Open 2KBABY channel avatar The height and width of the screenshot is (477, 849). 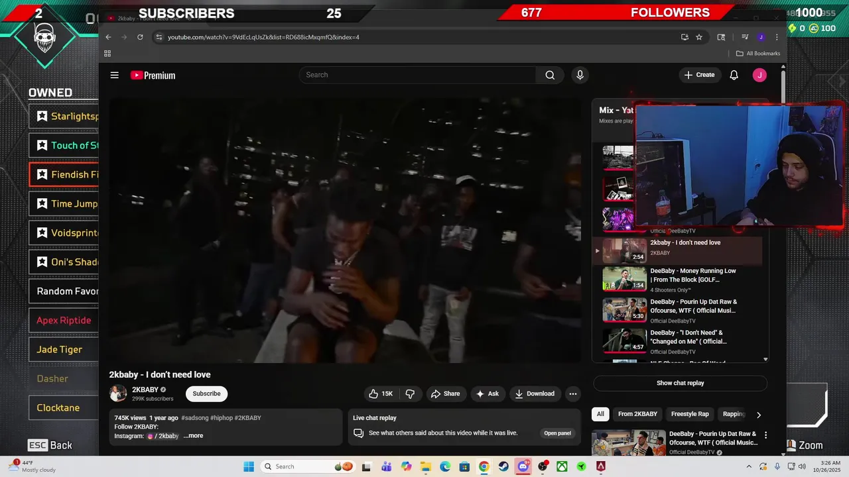(x=118, y=394)
